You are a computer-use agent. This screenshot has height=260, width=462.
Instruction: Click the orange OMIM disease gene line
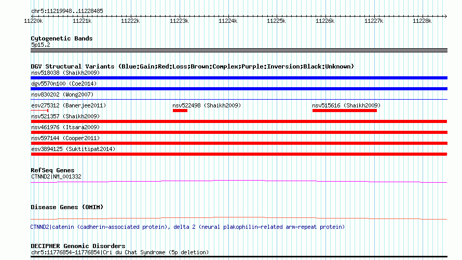coord(239,218)
